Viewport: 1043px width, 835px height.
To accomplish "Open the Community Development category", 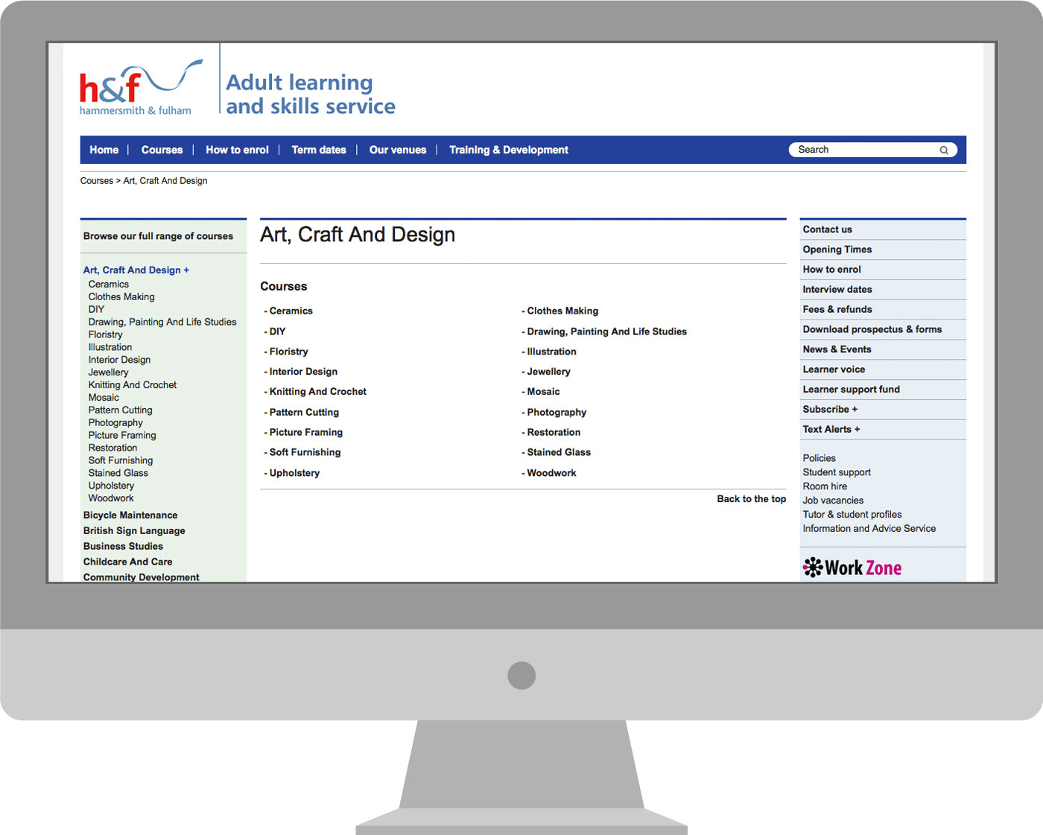I will click(x=142, y=577).
